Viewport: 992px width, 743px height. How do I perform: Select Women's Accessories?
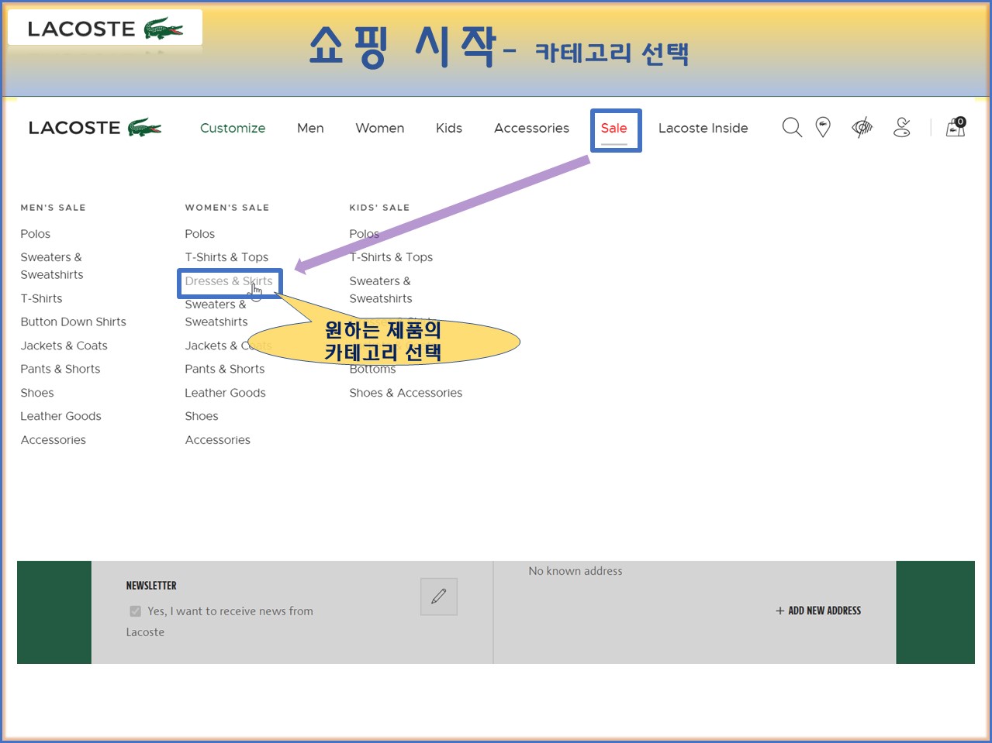218,440
